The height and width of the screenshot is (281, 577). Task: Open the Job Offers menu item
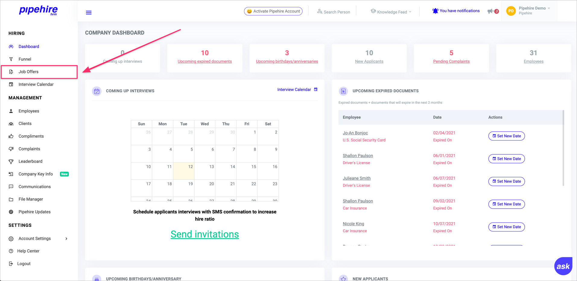[28, 72]
